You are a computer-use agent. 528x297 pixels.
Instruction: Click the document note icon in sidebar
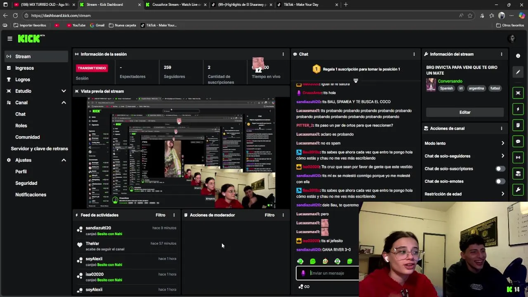(518, 125)
